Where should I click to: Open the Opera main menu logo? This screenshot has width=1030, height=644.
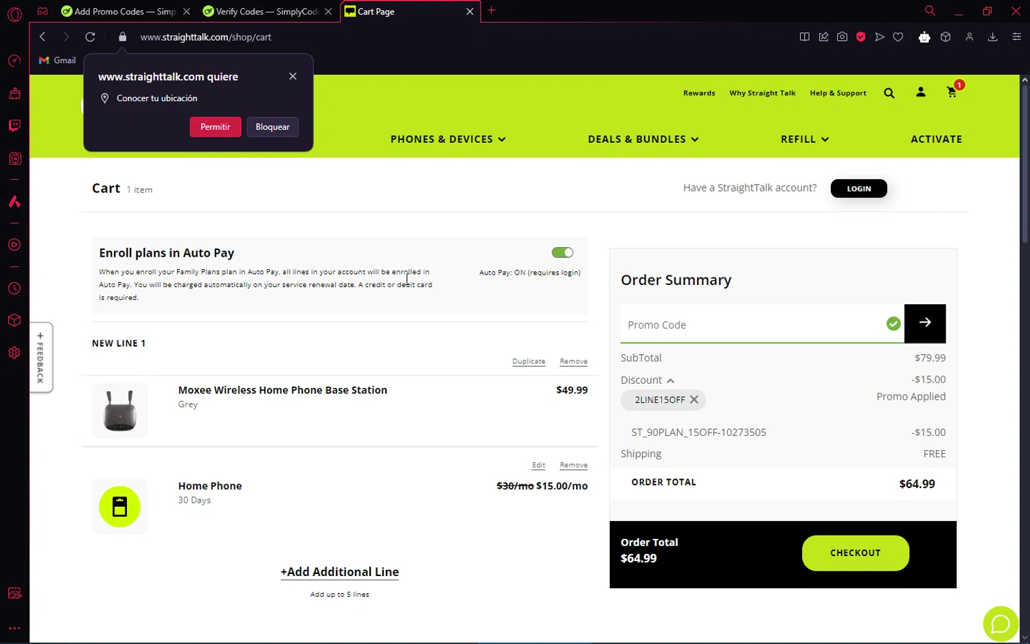click(x=14, y=14)
